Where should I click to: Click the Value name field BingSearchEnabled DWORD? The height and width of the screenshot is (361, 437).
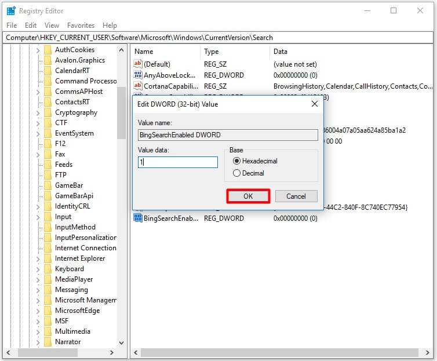[228, 135]
